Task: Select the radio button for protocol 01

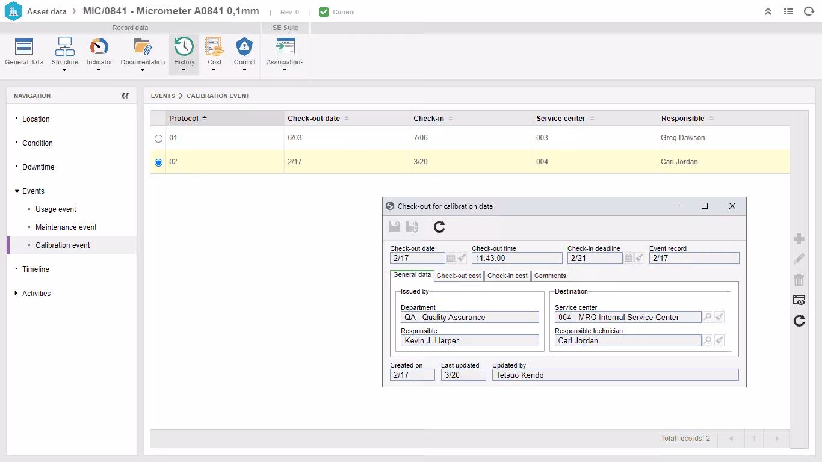Action: [159, 138]
